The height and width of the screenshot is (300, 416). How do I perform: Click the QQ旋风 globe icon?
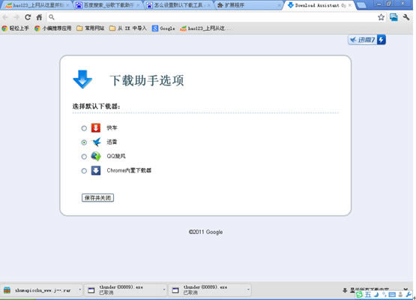[96, 156]
